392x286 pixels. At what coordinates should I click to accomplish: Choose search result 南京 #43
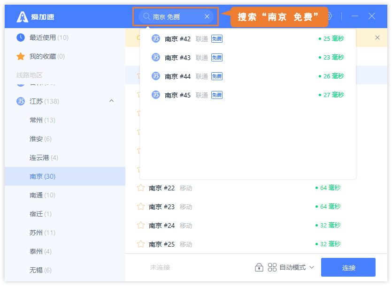tap(248, 58)
